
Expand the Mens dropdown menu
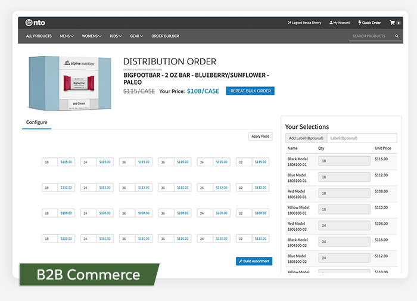click(x=67, y=36)
